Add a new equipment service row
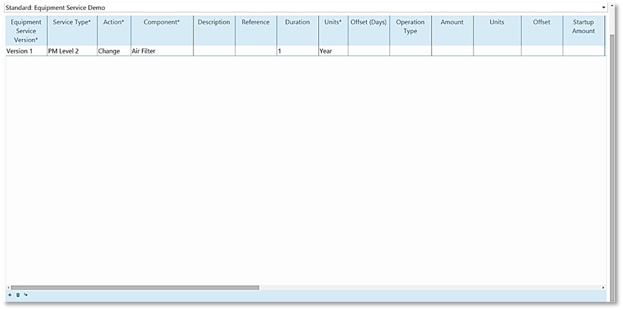 (x=9, y=295)
